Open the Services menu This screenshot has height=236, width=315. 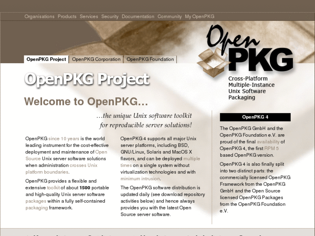coord(89,16)
